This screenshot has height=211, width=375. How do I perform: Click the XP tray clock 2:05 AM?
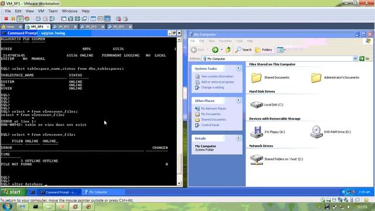click(364, 192)
